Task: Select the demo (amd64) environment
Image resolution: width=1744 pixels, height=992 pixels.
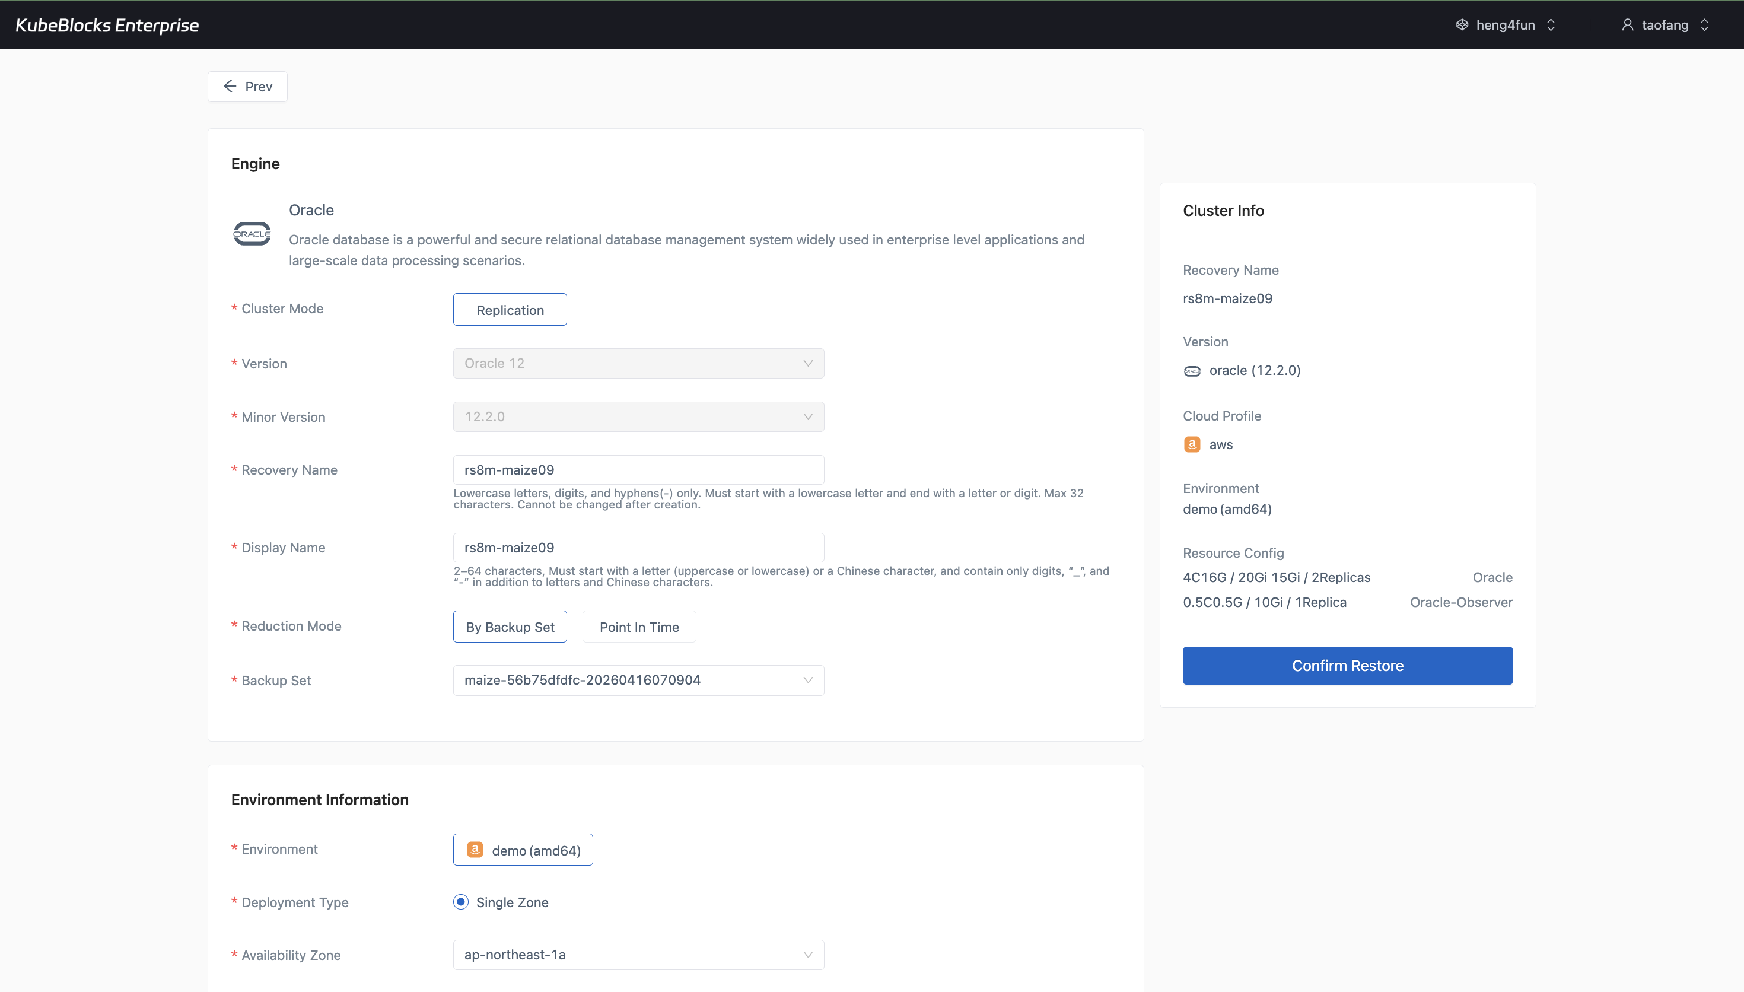Action: point(523,850)
